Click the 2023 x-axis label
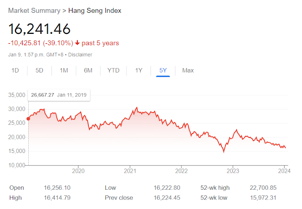302x209 pixels. point(233,171)
